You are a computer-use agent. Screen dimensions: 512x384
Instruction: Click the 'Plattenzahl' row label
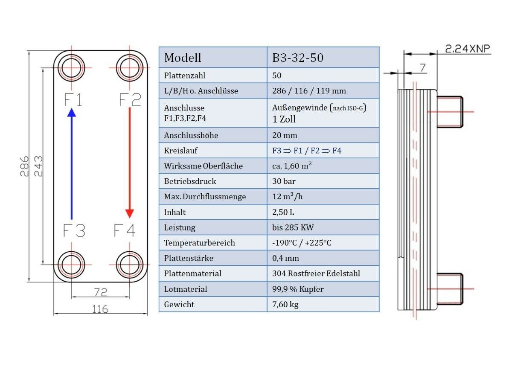tap(185, 76)
